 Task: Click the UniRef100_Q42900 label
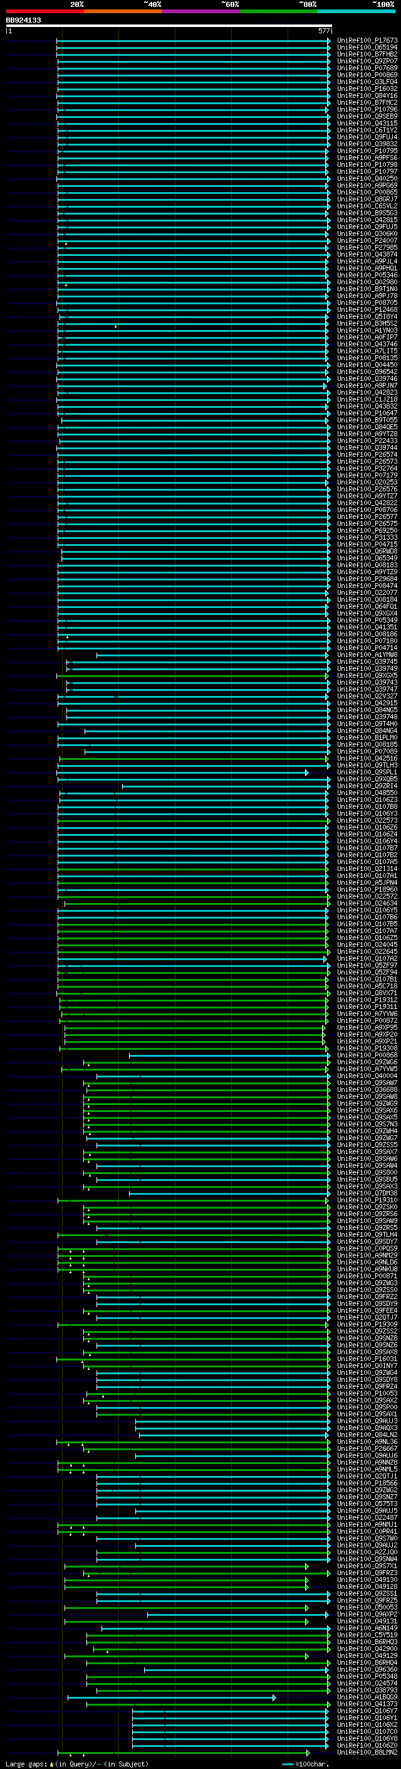367,1649
